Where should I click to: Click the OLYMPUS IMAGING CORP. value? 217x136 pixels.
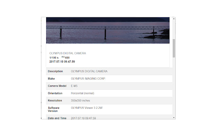pos(88,79)
